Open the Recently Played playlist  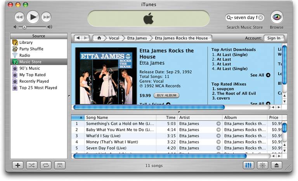[34, 81]
